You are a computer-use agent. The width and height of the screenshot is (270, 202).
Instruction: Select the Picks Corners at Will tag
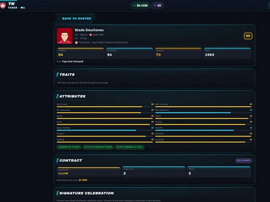coord(130,147)
